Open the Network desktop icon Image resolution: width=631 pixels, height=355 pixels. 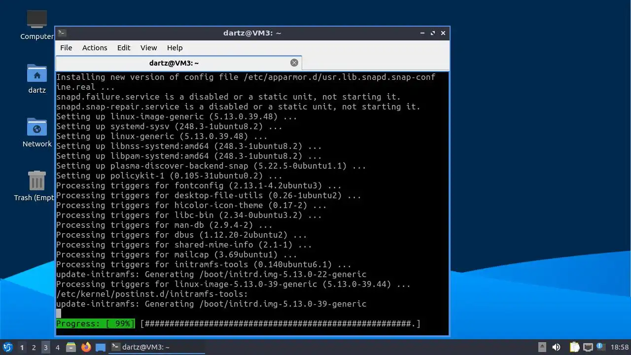click(x=37, y=127)
